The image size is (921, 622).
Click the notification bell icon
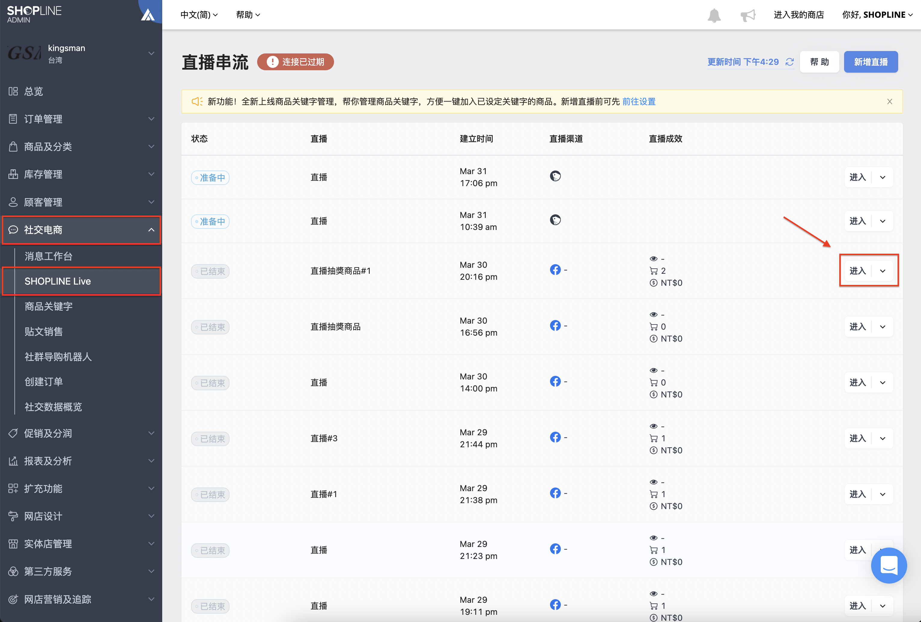[714, 15]
